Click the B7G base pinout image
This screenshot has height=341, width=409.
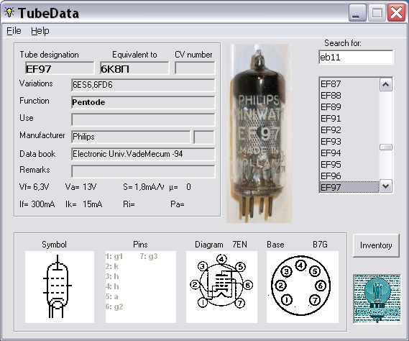pyautogui.click(x=303, y=287)
